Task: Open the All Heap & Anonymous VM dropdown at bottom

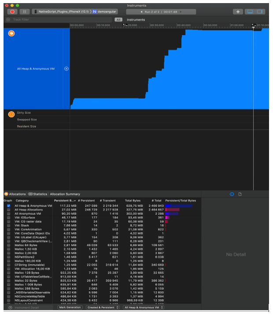Action: click(143, 307)
